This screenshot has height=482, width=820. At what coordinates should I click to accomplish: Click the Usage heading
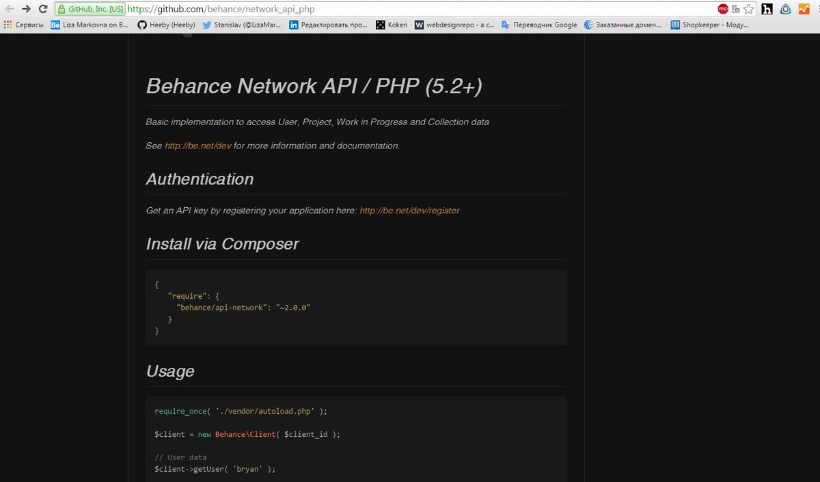click(x=170, y=371)
